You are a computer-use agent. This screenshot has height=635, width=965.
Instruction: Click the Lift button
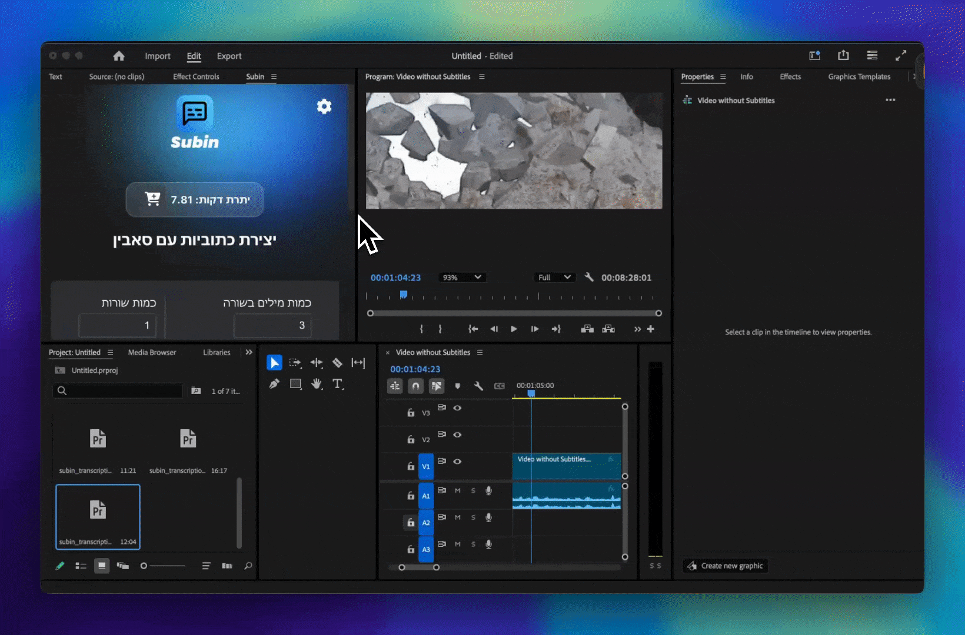coord(587,329)
